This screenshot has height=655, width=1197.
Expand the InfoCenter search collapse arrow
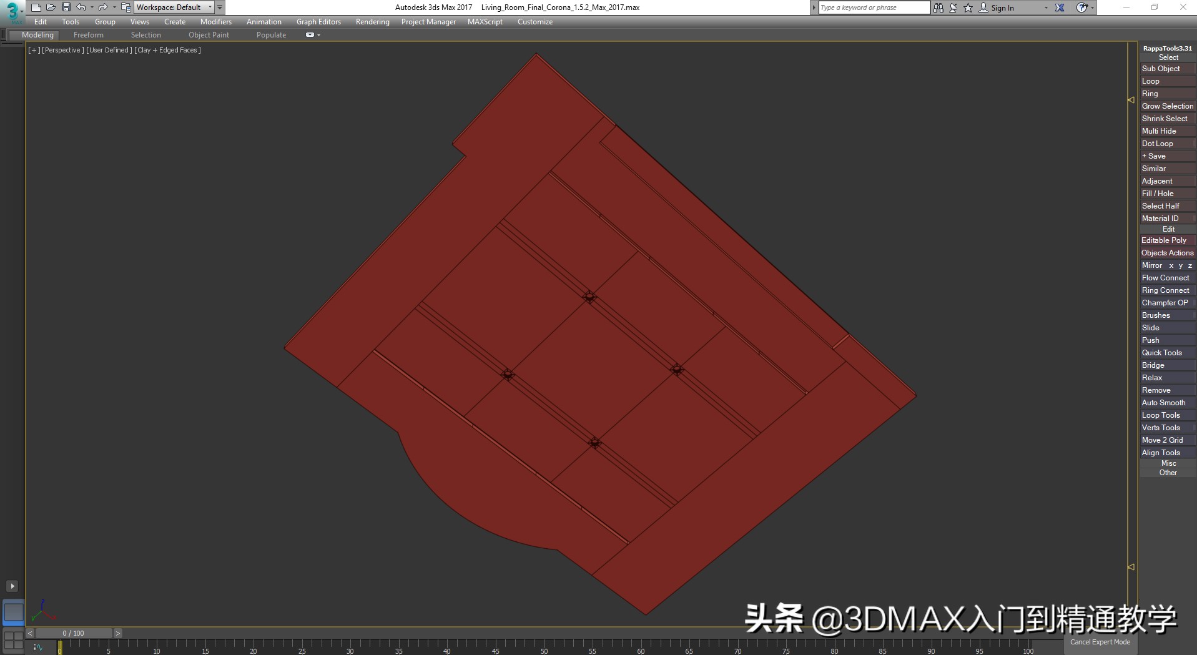[814, 7]
